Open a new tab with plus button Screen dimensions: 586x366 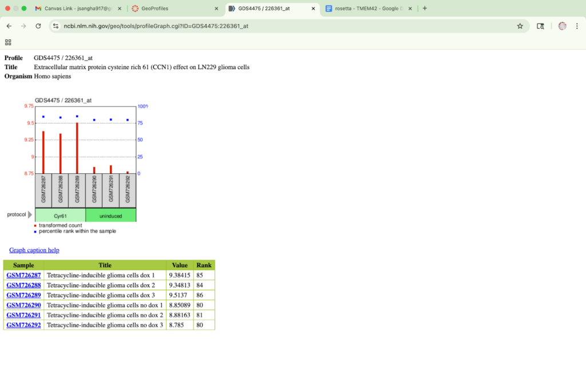[x=425, y=8]
